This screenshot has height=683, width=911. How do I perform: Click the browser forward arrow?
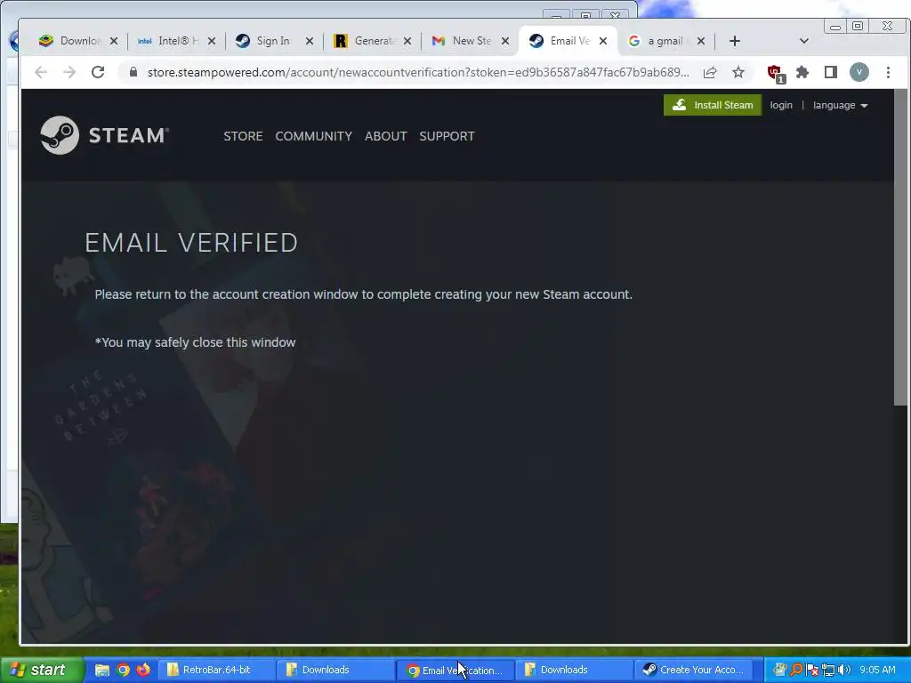tap(69, 72)
